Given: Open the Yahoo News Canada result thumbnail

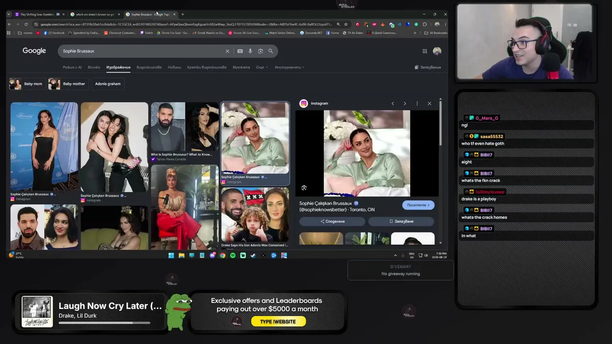Looking at the screenshot, I should 185,127.
